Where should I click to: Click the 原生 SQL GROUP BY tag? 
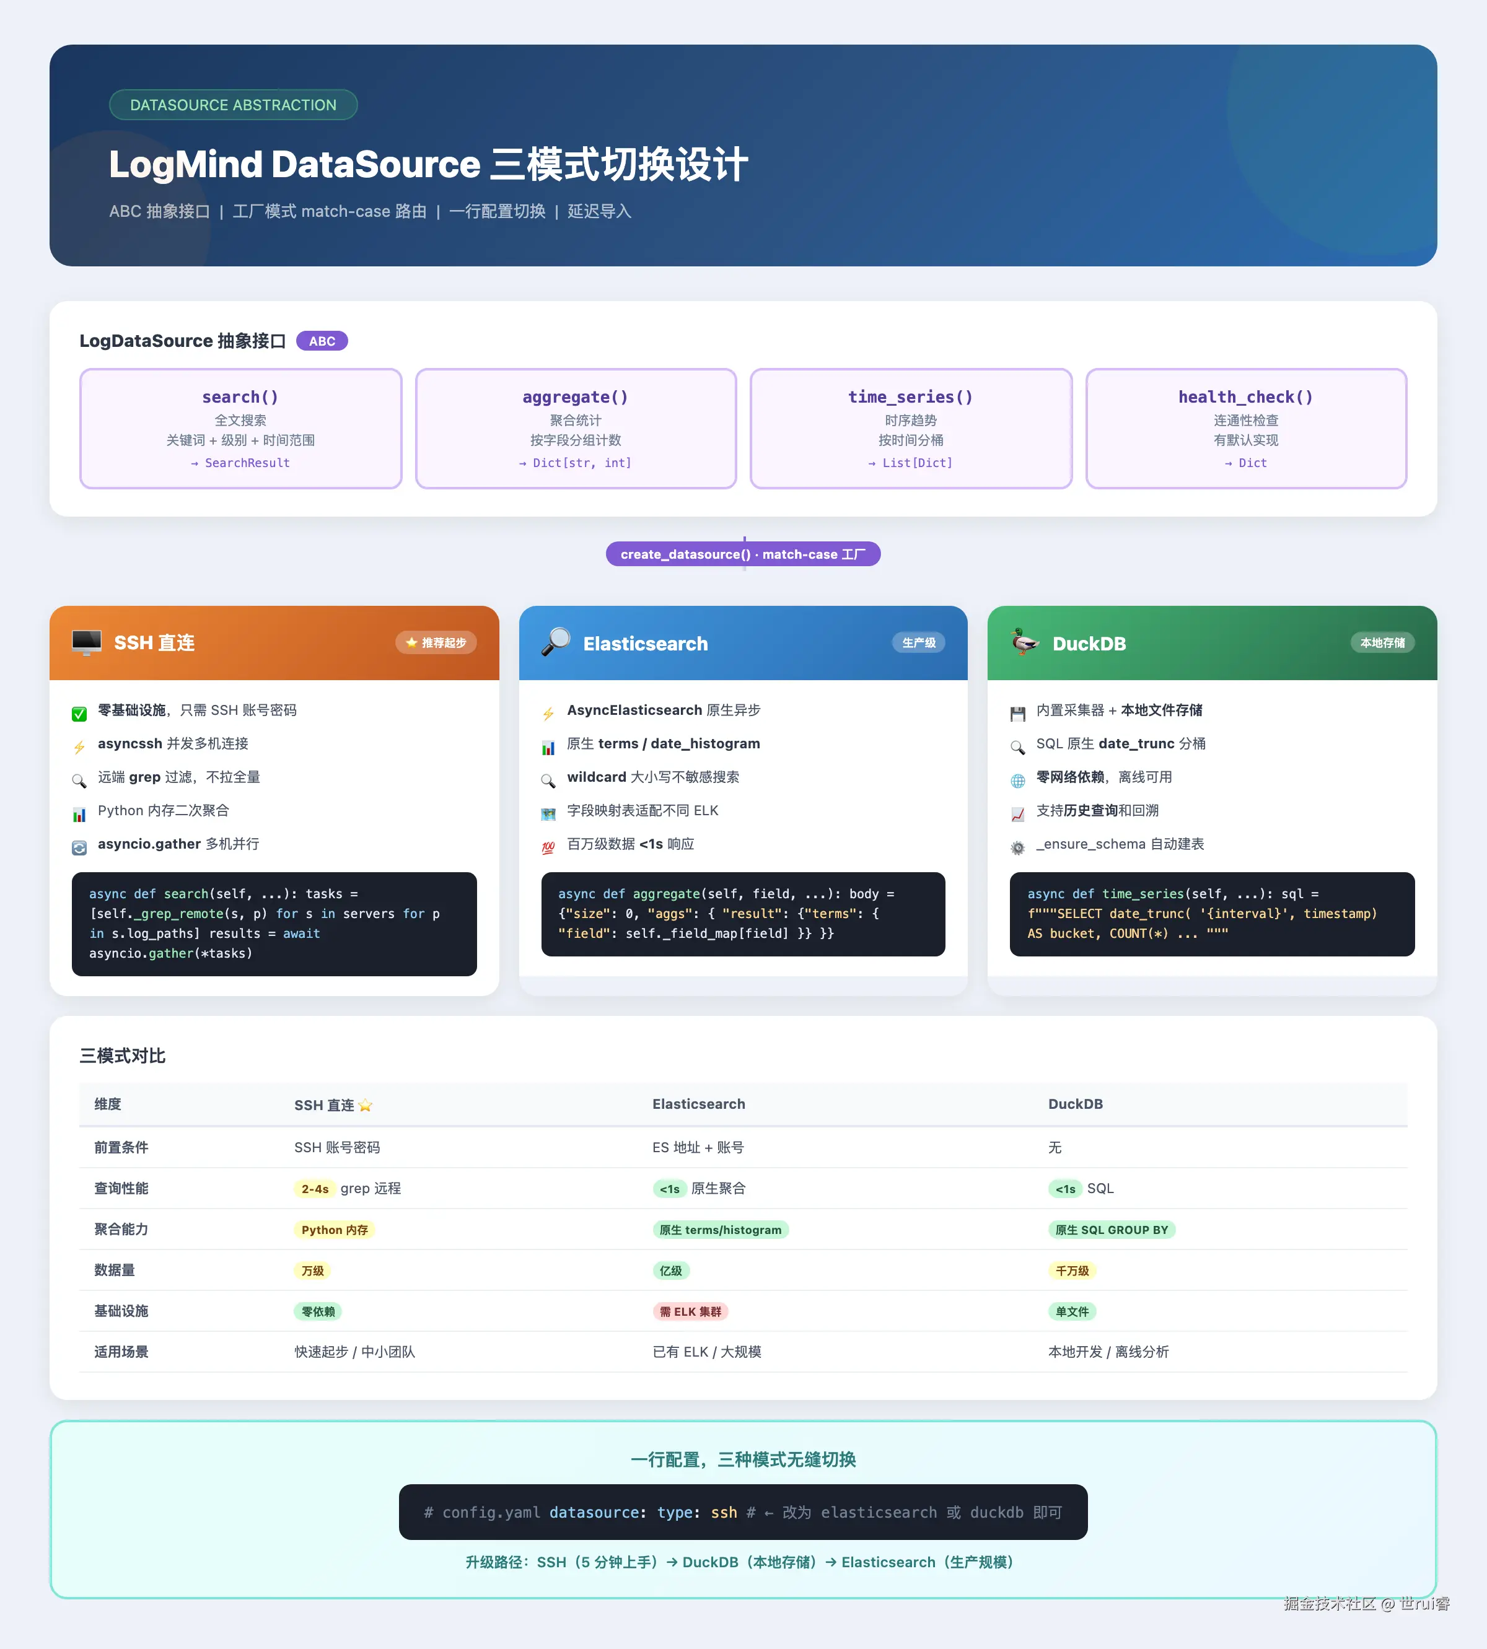point(1111,1229)
